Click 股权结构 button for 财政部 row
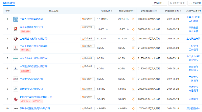Screen dimensions: 202x112 88,19
